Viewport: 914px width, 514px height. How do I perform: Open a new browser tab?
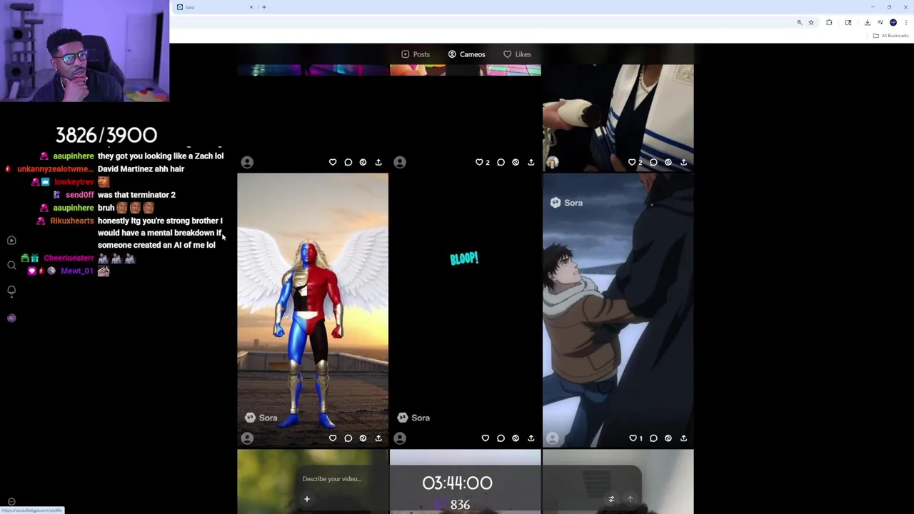coord(264,7)
